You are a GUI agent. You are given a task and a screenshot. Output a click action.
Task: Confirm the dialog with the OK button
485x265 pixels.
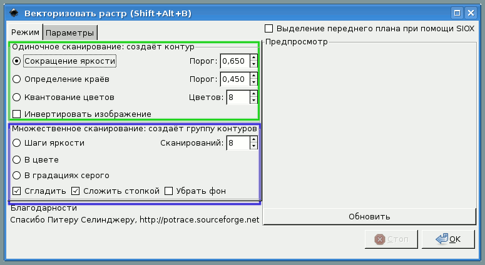[x=448, y=239]
